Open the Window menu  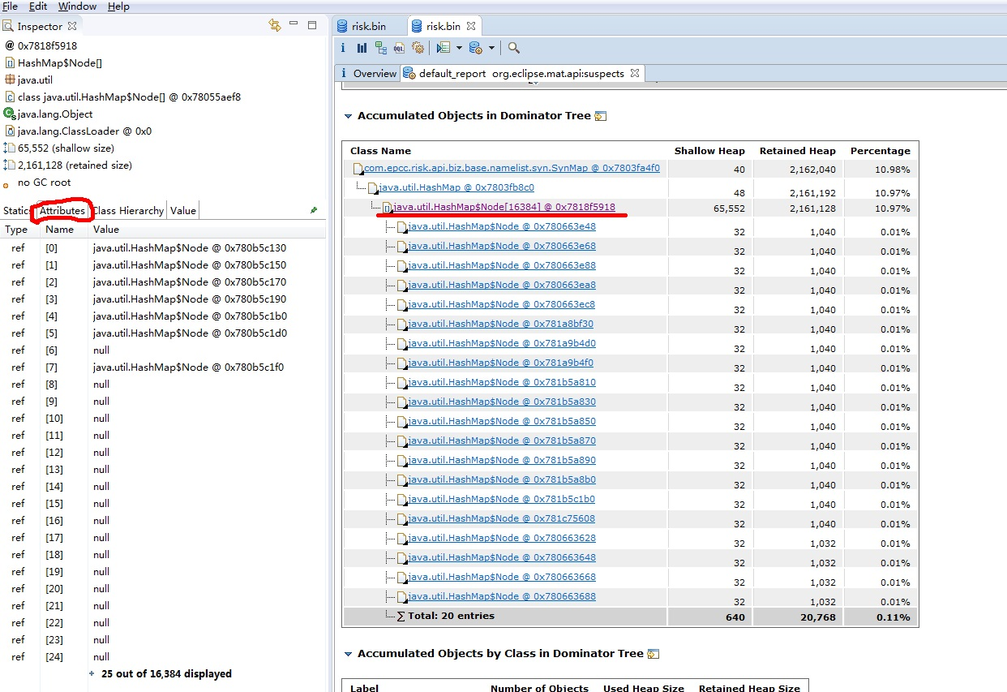click(77, 6)
